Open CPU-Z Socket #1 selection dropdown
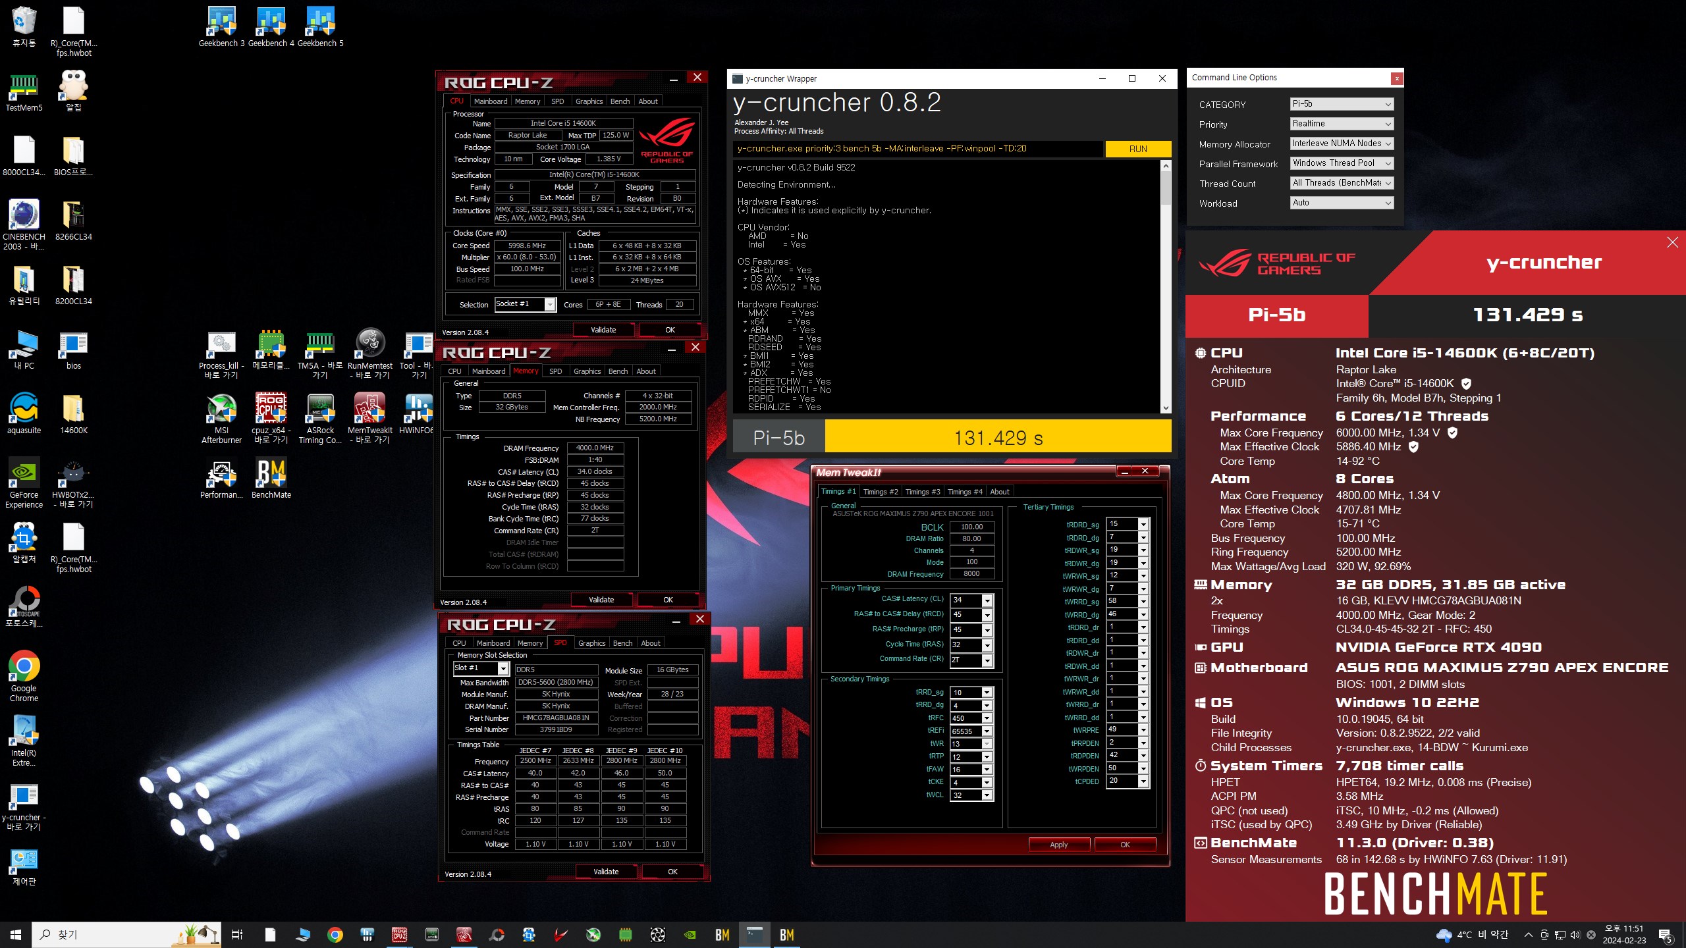This screenshot has width=1686, height=948. click(526, 304)
